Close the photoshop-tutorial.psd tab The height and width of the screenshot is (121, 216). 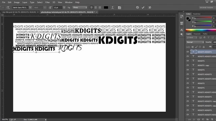tap(97, 12)
